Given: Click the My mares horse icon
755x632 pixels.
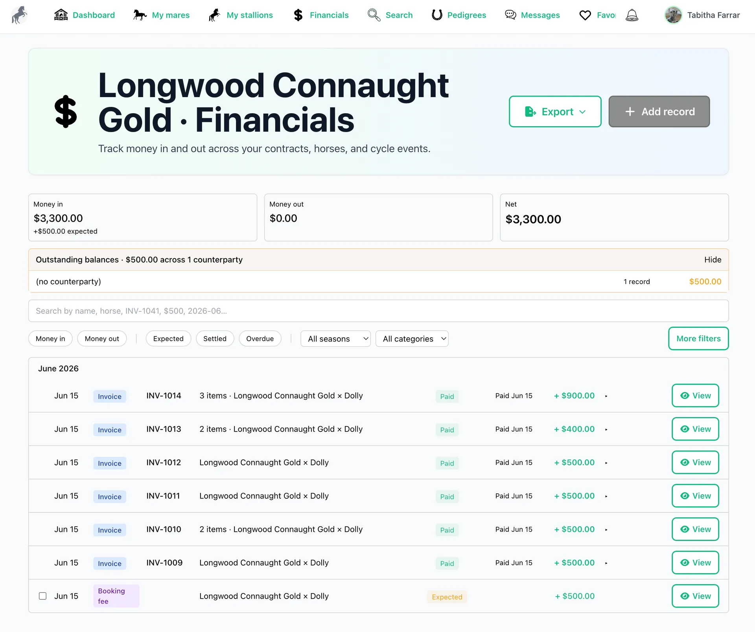Looking at the screenshot, I should coord(140,15).
